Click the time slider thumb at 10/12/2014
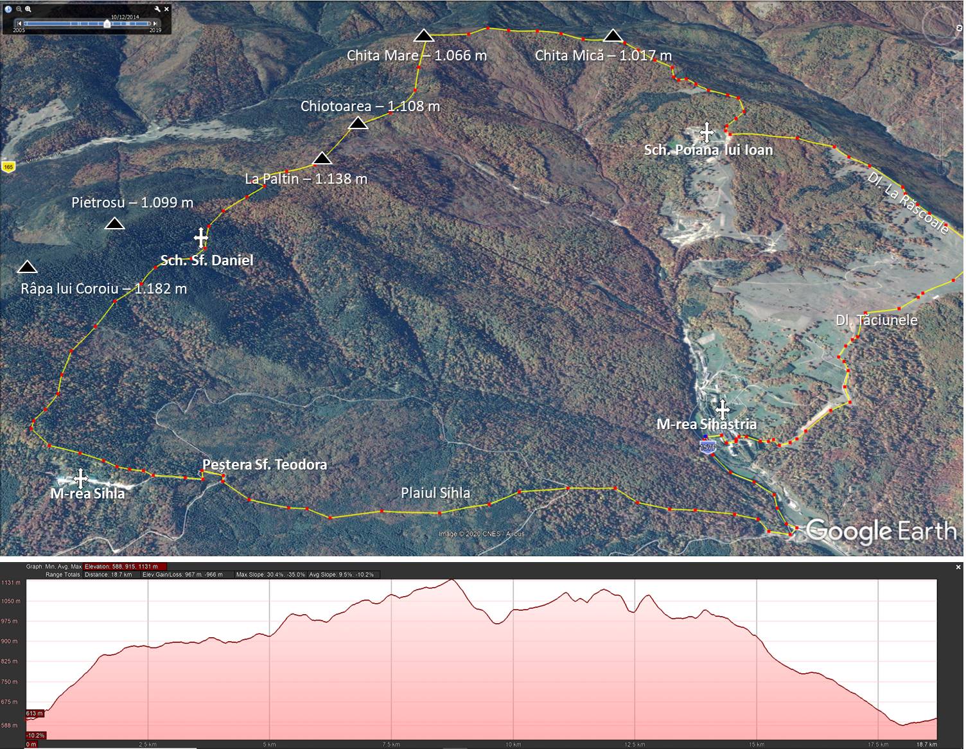This screenshot has height=749, width=966. [x=107, y=24]
